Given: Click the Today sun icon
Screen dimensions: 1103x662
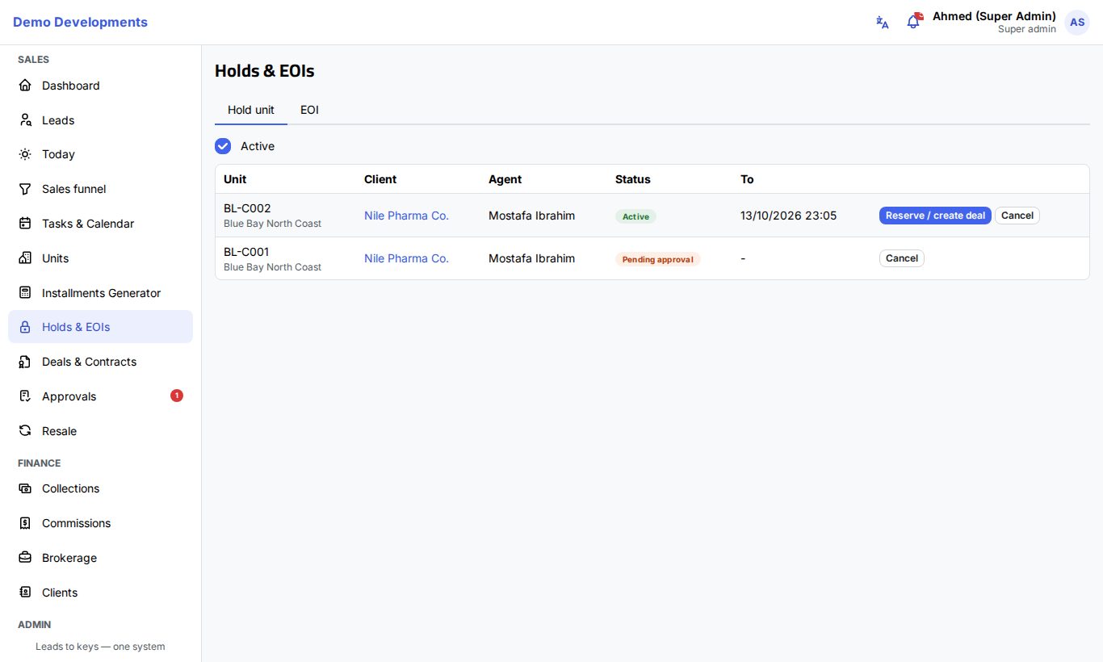Looking at the screenshot, I should pos(25,154).
